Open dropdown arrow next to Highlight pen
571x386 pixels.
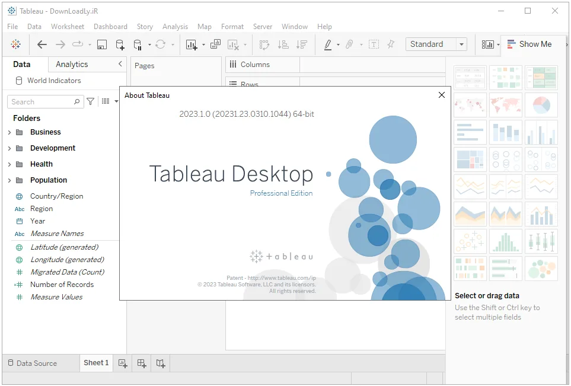pos(339,45)
